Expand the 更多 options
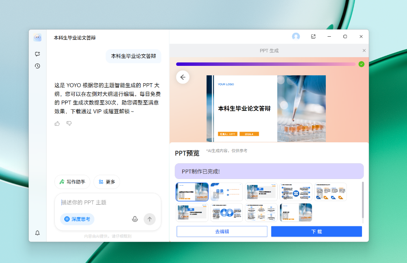407x263 pixels. [x=106, y=182]
